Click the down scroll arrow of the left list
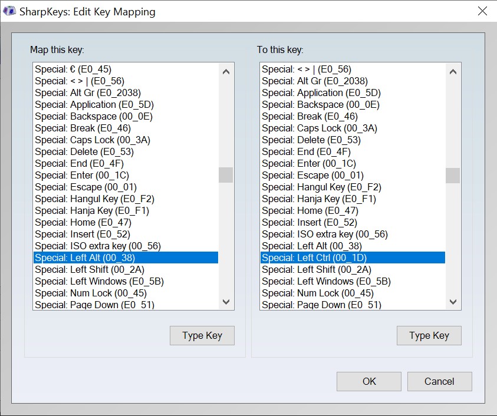Image resolution: width=497 pixels, height=416 pixels. coord(226,302)
